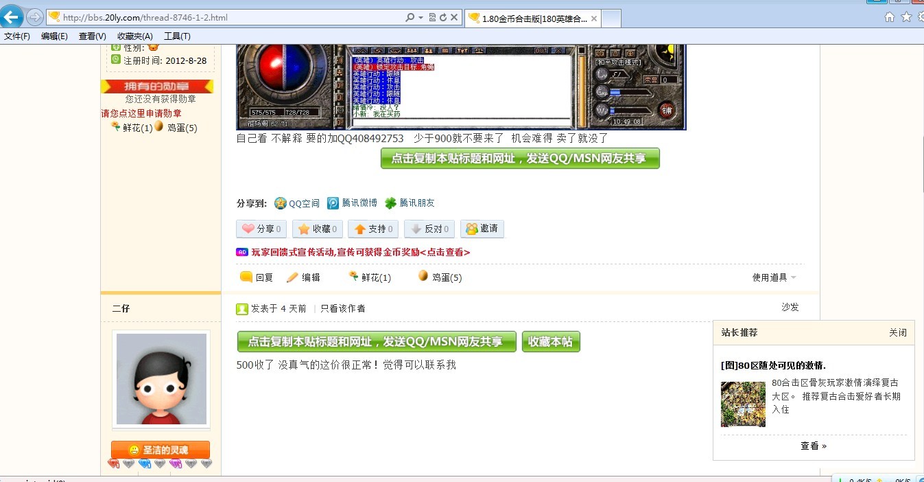The height and width of the screenshot is (482, 924).
Task: Click the 收藏本帖 green button
Action: [x=551, y=342]
